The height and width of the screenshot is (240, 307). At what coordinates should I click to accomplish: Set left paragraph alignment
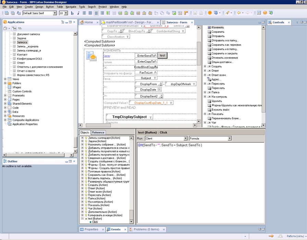point(96,13)
